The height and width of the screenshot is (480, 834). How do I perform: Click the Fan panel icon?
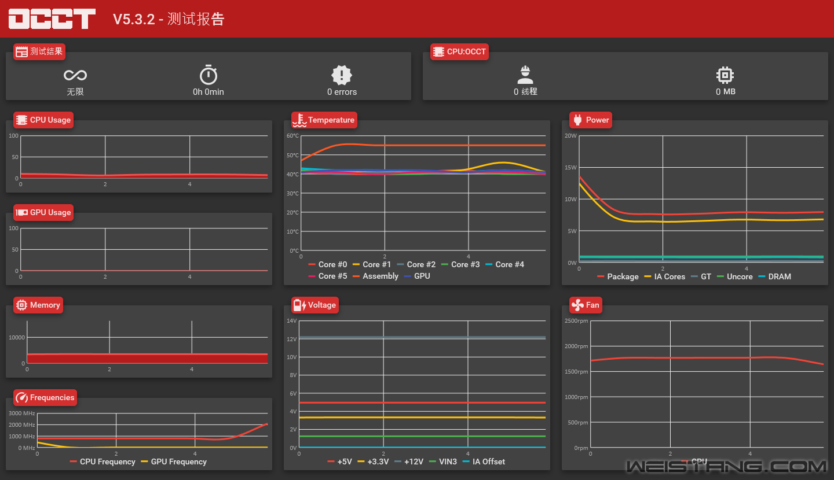(577, 305)
